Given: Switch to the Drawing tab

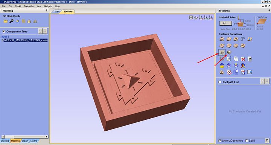Looking at the screenshot, I should coord(5,141).
